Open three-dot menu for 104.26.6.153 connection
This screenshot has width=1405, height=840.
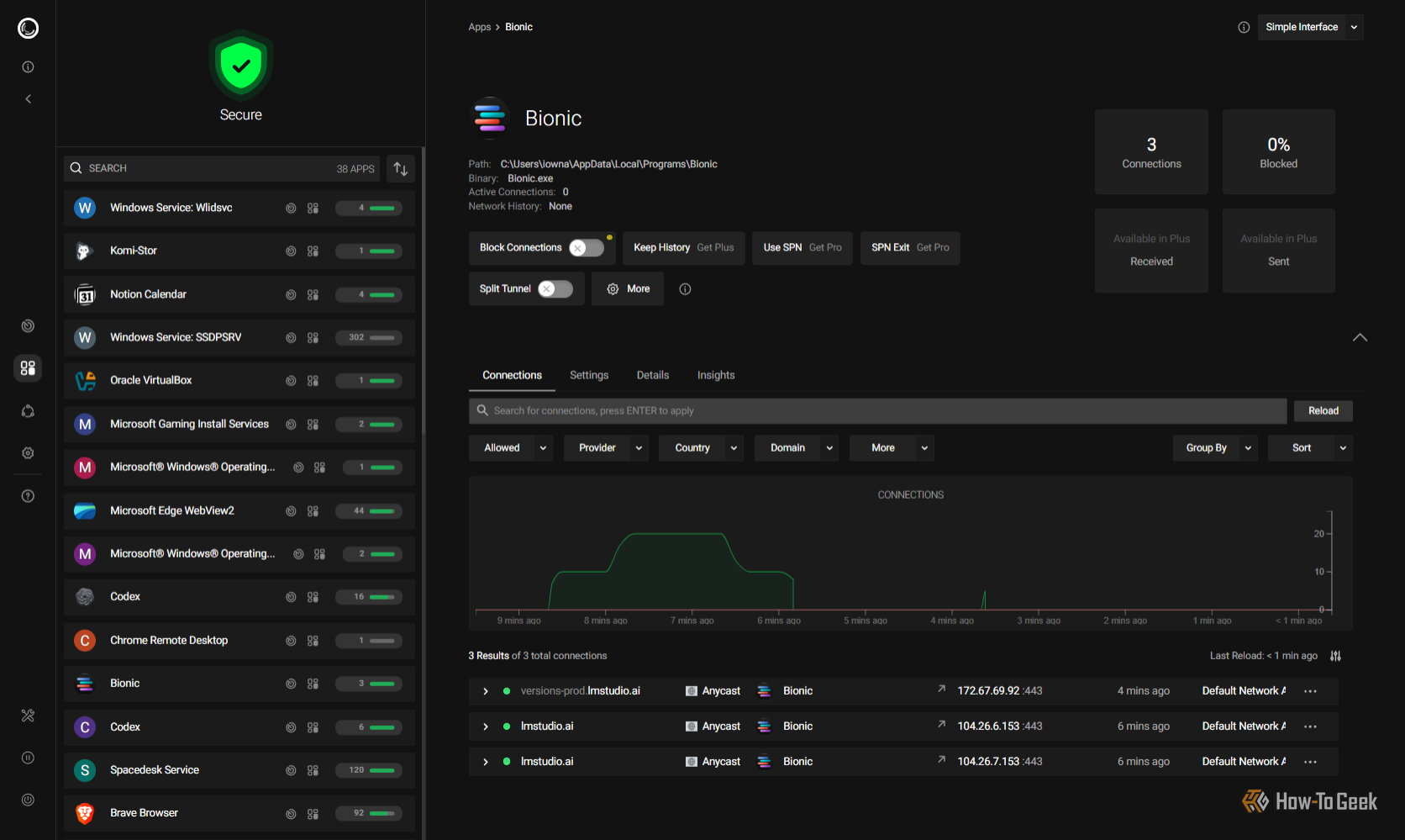pos(1310,726)
